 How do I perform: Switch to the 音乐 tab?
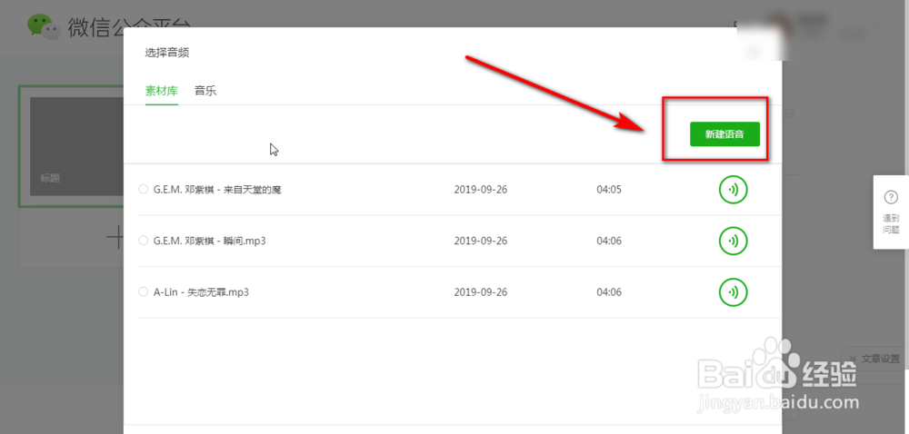205,91
